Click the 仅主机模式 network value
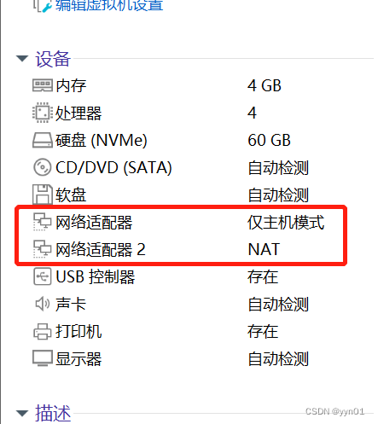378x424 pixels. tap(286, 222)
